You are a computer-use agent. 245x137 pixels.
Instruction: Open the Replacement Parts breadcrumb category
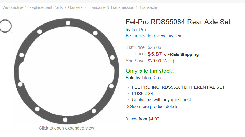click(x=46, y=7)
